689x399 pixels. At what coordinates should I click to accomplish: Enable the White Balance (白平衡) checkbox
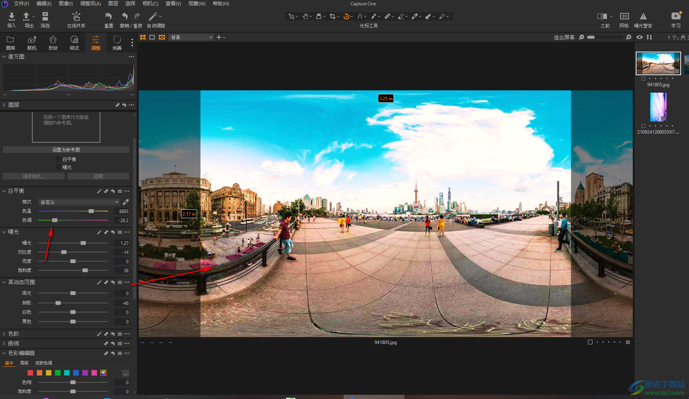click(x=58, y=159)
